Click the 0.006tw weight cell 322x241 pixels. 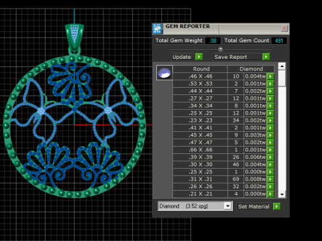[x=255, y=157]
